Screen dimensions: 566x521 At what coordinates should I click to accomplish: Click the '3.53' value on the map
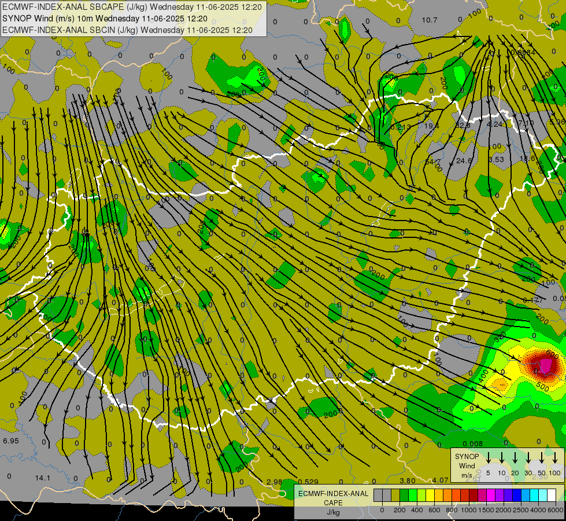496,159
